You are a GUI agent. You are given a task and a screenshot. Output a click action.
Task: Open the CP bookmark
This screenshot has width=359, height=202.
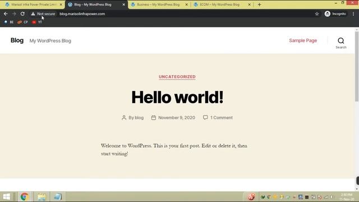(22, 22)
